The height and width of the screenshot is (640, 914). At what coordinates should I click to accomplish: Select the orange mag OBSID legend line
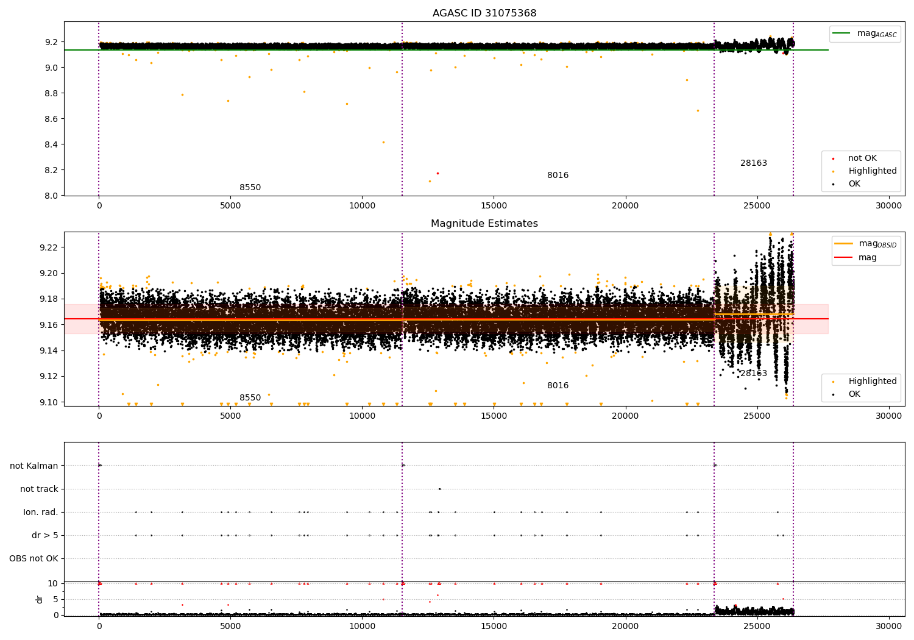tap(843, 244)
